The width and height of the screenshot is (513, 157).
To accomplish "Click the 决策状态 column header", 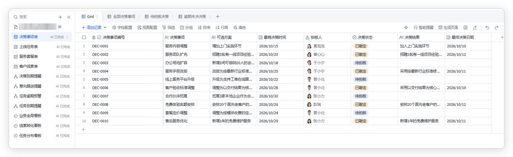I will point(374,38).
